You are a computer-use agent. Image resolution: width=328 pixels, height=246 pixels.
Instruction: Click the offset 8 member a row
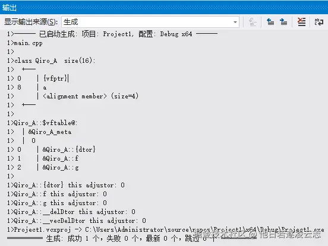[x=27, y=87]
